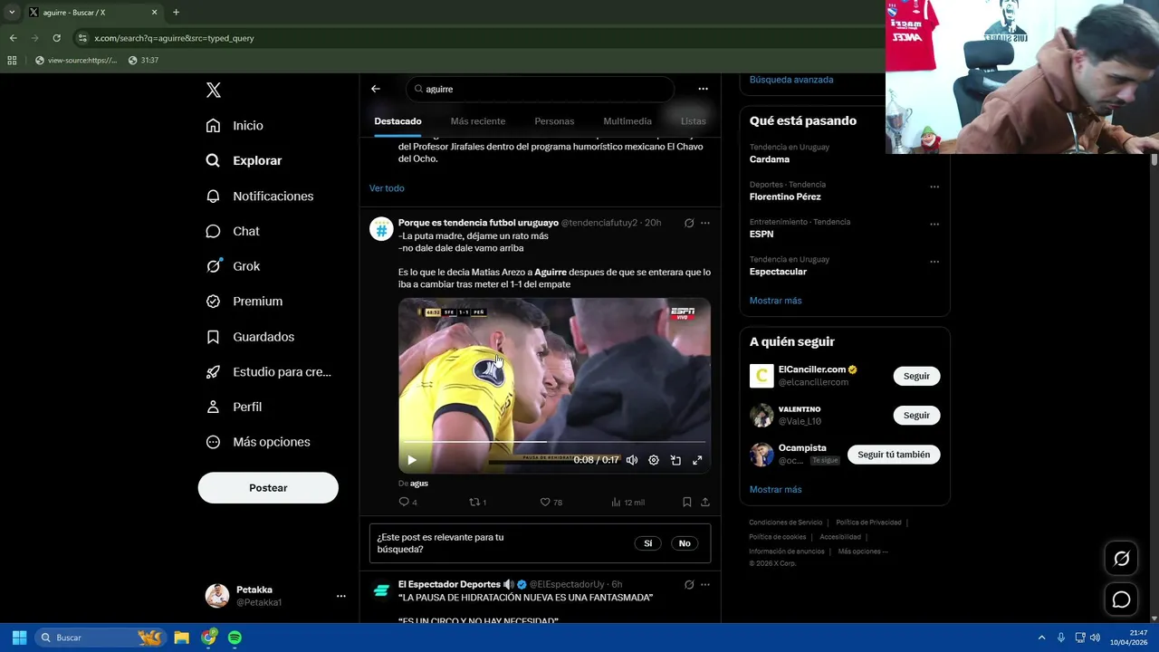View post statistics 12 mil

(x=627, y=502)
